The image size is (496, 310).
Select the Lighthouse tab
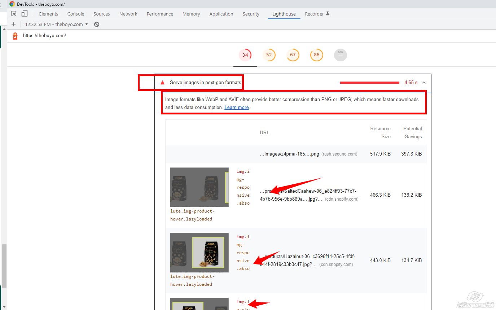coord(284,14)
